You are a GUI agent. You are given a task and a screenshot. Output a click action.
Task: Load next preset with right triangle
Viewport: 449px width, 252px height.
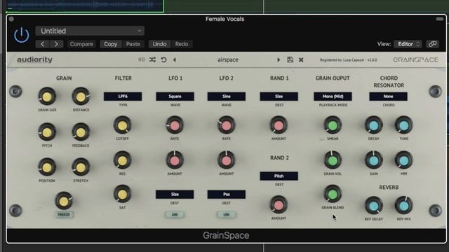point(279,59)
